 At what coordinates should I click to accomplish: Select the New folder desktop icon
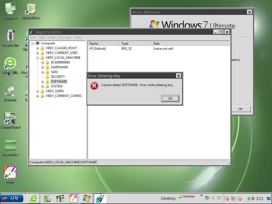(10, 148)
